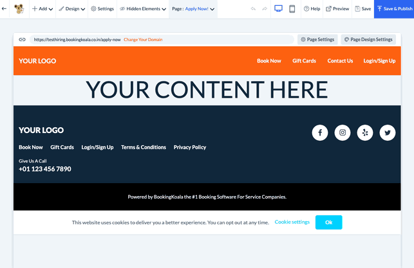
Task: Select Book Now in header navigation
Action: point(269,61)
